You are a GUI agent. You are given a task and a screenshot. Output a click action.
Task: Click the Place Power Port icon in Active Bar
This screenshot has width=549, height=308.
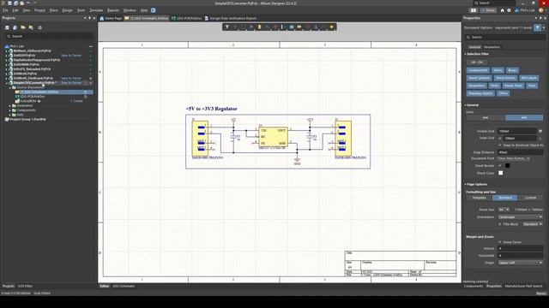[275, 27]
